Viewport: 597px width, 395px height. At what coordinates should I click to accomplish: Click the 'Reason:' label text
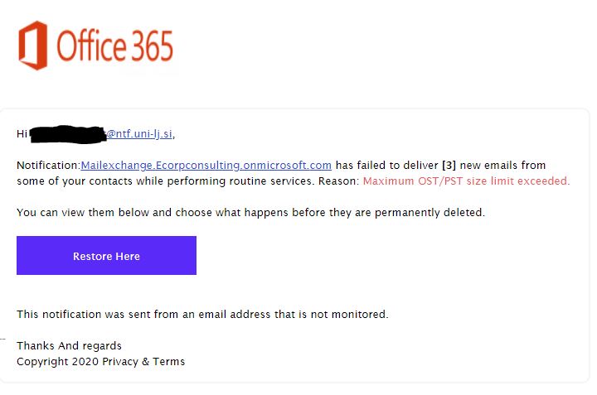[x=339, y=181]
